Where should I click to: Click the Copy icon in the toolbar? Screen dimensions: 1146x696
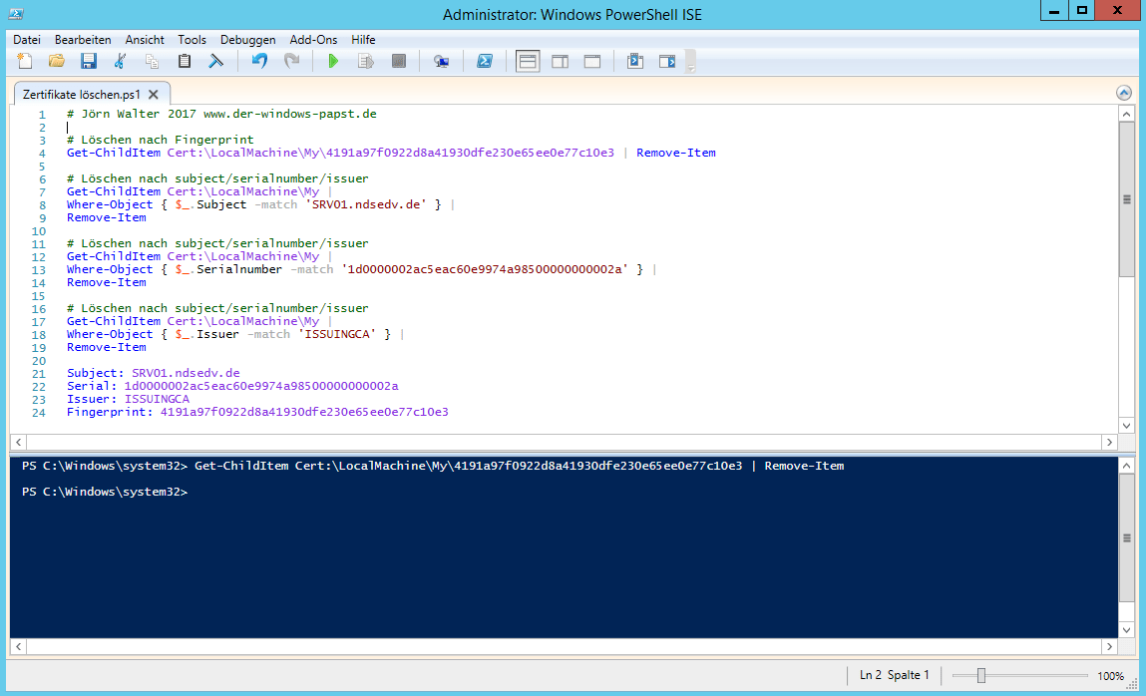(152, 61)
